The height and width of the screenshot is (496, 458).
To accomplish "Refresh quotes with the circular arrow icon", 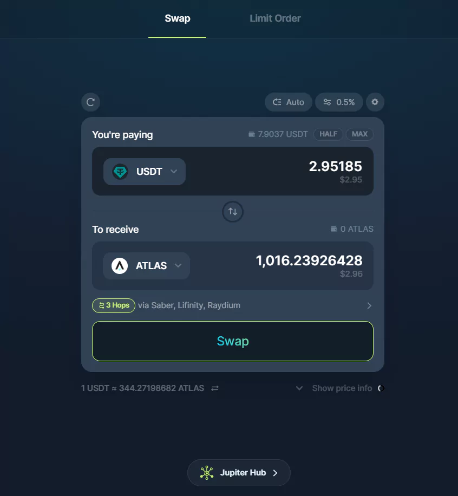I will (91, 102).
